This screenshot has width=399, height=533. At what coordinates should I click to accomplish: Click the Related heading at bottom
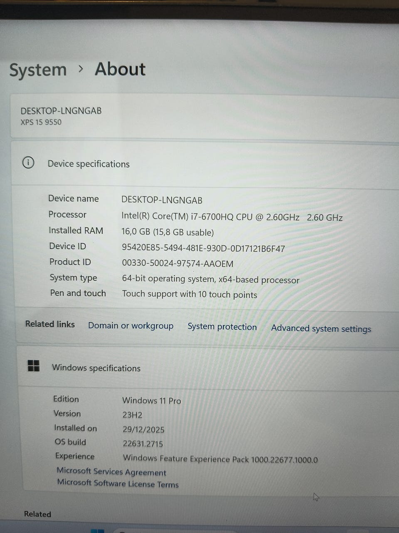[37, 514]
